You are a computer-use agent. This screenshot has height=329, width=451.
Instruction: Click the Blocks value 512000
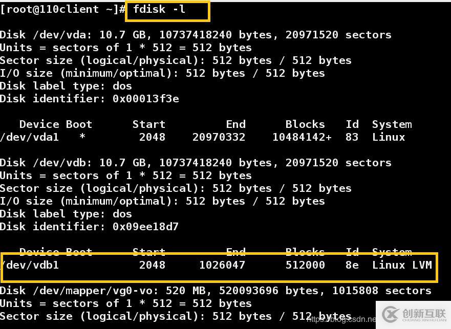coord(305,265)
